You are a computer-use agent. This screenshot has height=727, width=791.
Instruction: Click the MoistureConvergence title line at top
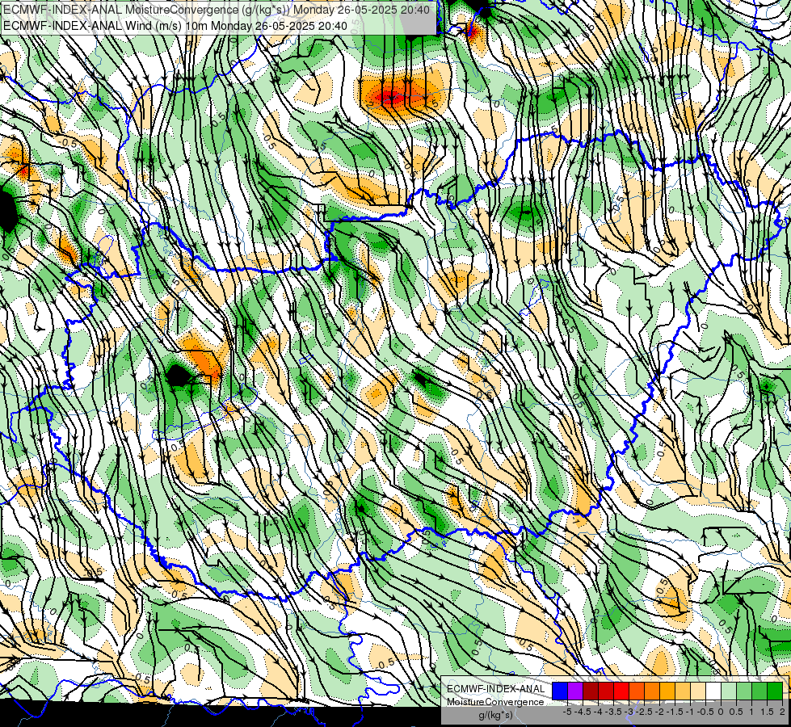(x=217, y=10)
